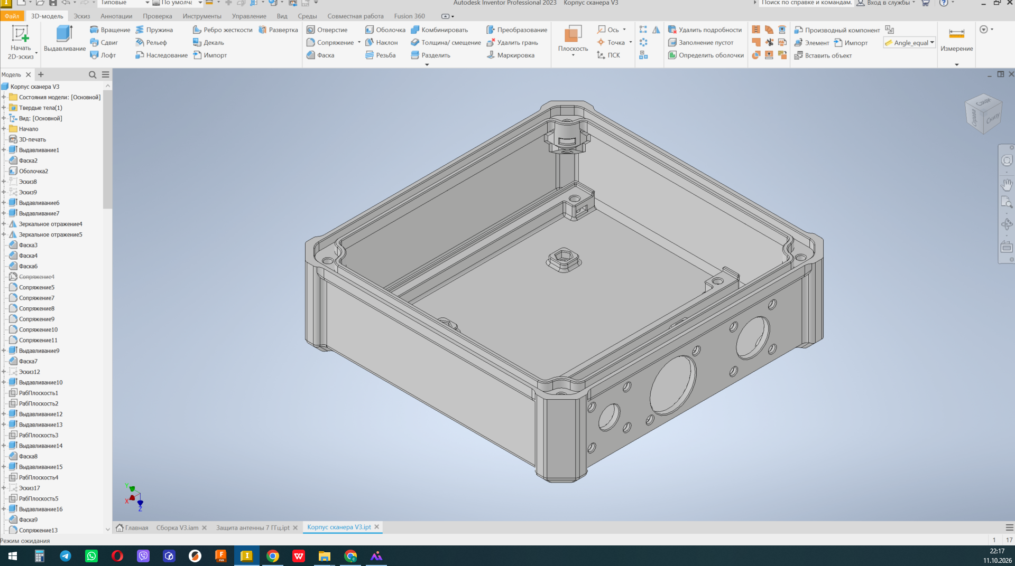The image size is (1015, 566).
Task: Open Google Chrome from the taskbar
Action: click(x=273, y=556)
